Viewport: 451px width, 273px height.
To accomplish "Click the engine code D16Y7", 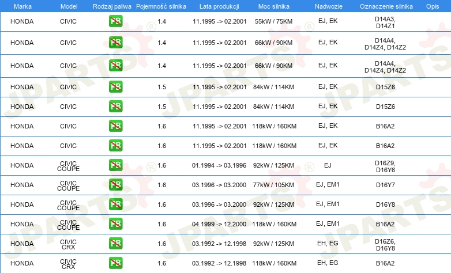I will (385, 185).
